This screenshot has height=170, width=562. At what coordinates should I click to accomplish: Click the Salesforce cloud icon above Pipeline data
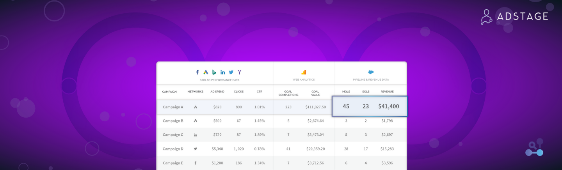pyautogui.click(x=371, y=72)
